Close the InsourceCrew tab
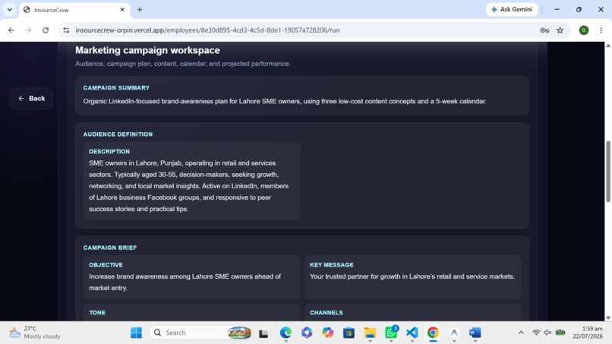 click(x=122, y=9)
